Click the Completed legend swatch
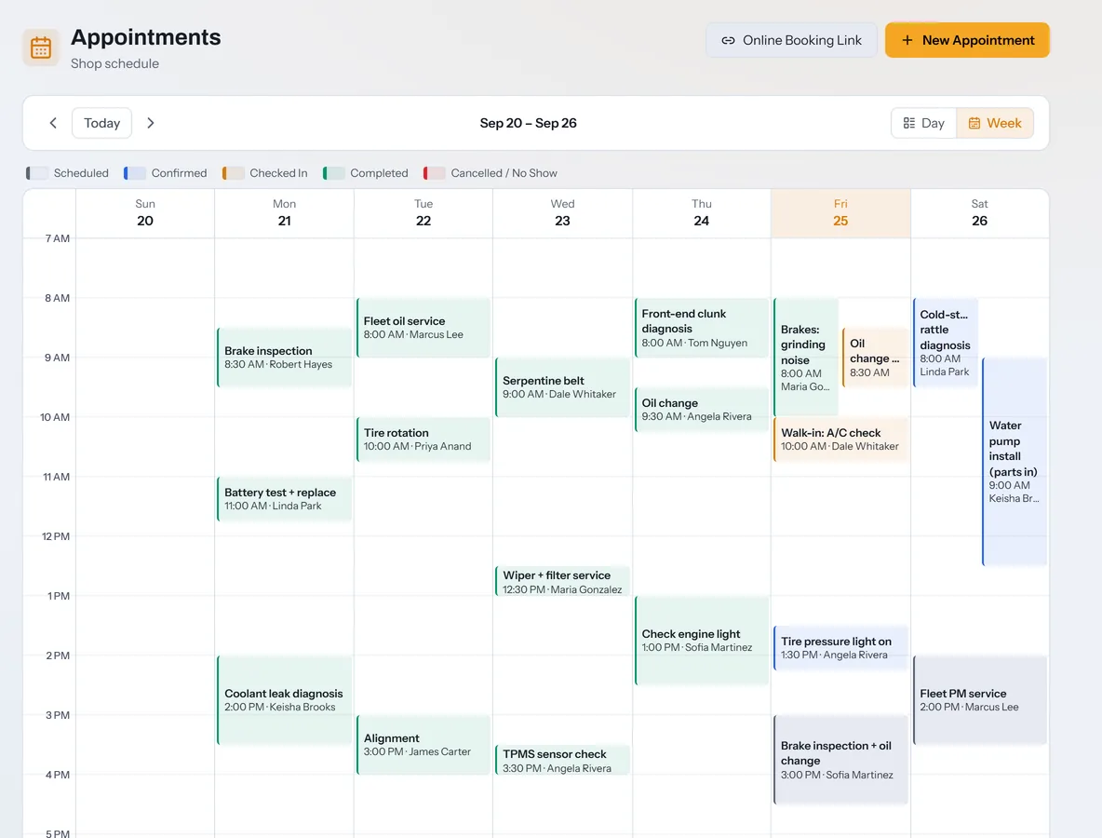Screen dimensions: 1102x838 point(333,173)
